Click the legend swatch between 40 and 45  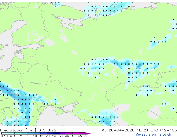(76, 133)
